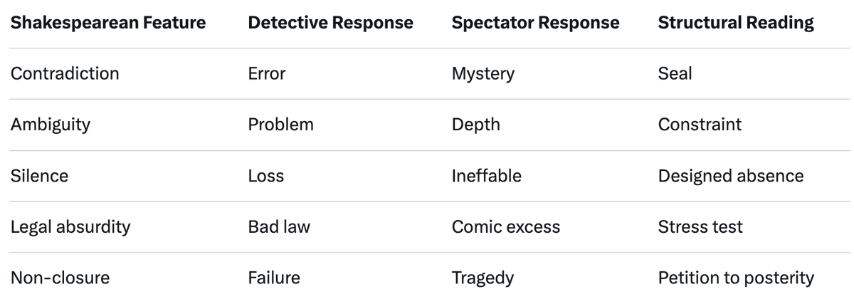
Task: Click the Error cell
Action: point(266,73)
